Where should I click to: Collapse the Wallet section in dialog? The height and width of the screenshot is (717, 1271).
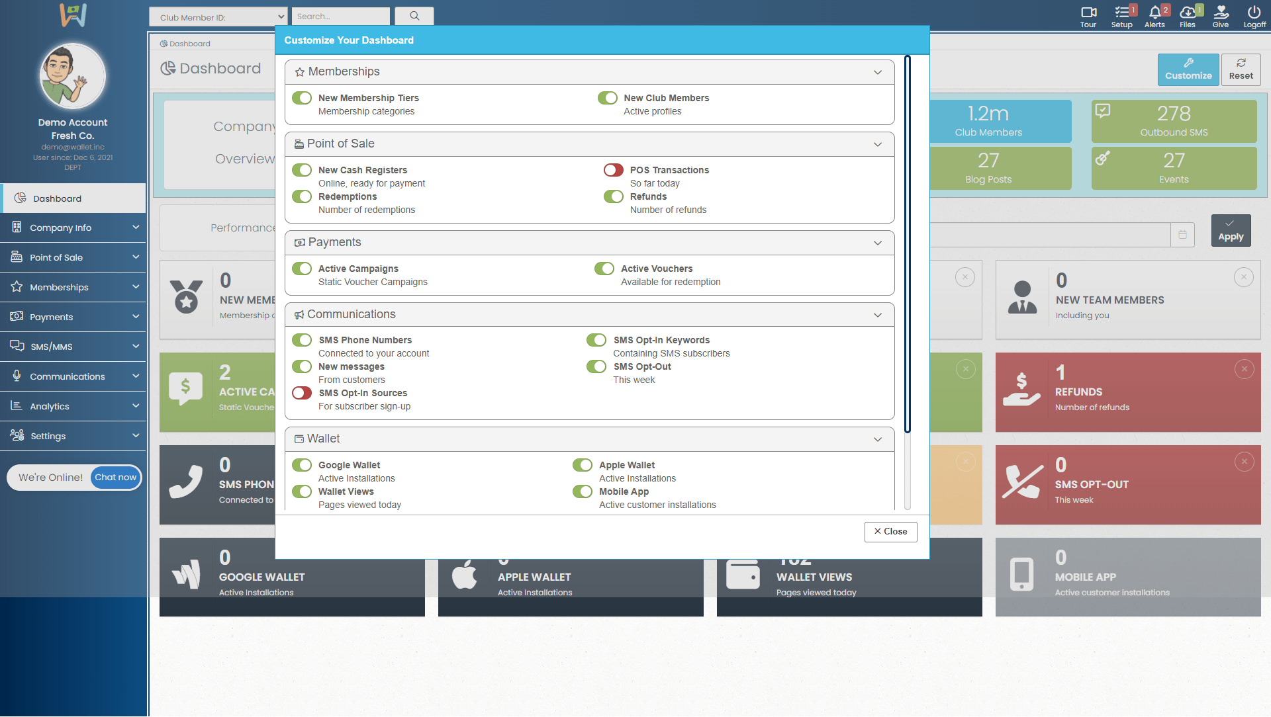click(x=878, y=439)
